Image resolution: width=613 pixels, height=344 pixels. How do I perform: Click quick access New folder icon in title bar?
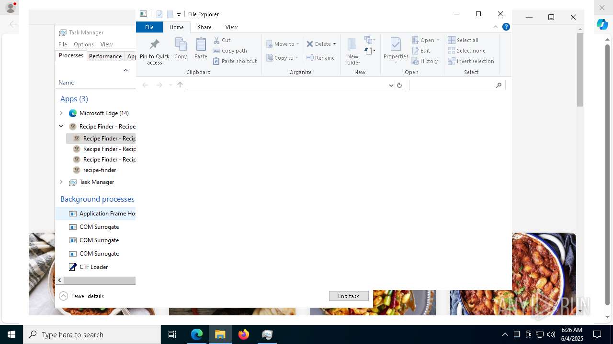click(170, 14)
